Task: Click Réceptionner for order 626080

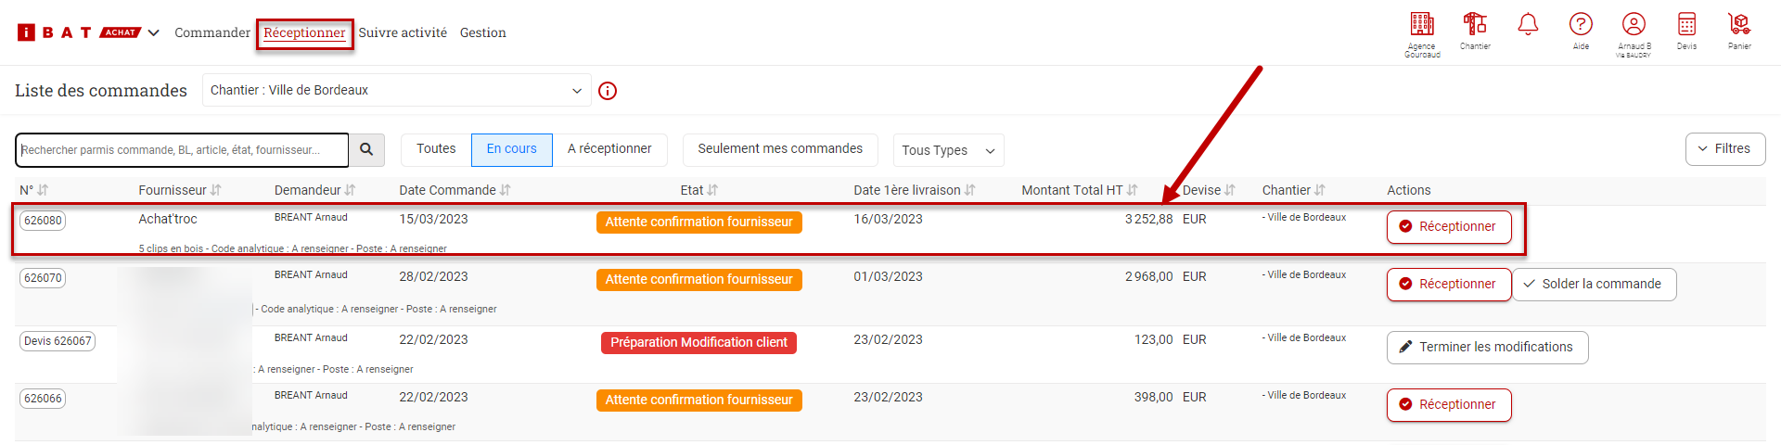Action: tap(1448, 227)
